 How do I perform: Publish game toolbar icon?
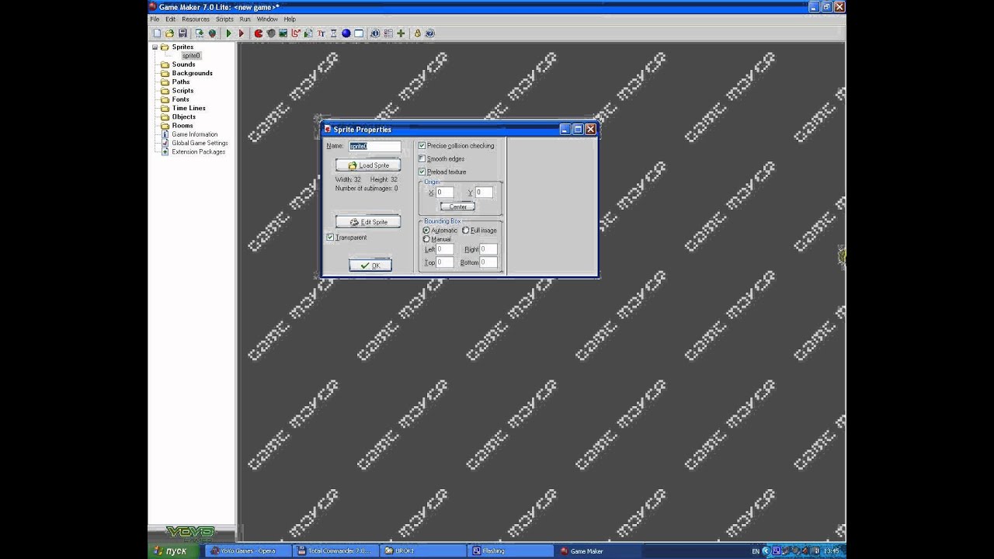click(x=212, y=33)
